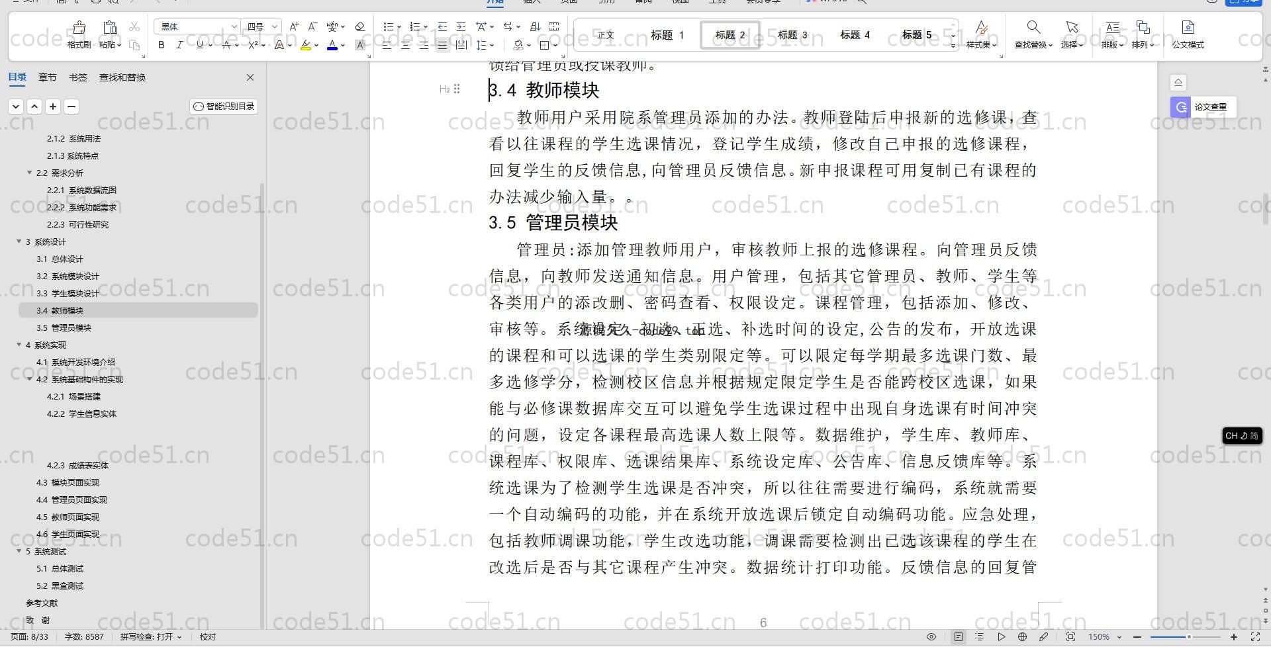Switch to the 章节 navigation tab
Image resolution: width=1271 pixels, height=647 pixels.
47,77
